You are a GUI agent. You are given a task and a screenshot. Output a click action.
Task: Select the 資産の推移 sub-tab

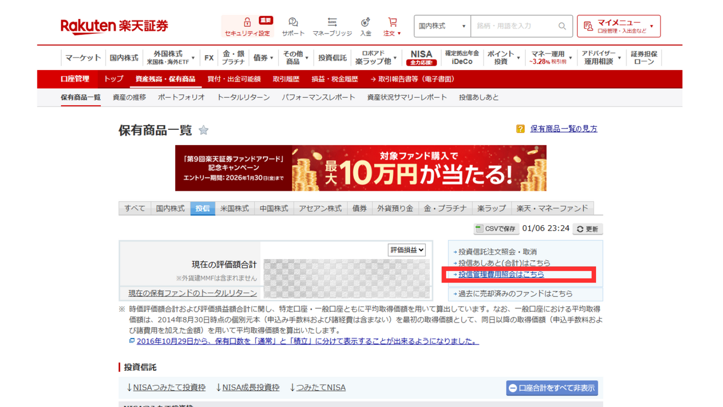pos(129,98)
